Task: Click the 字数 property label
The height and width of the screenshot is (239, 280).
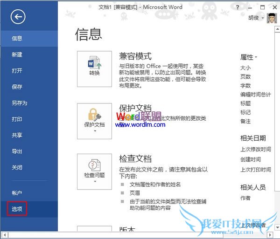Action: 245,86
